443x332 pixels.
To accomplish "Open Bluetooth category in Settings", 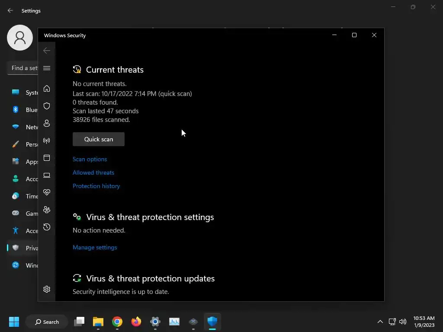I will tap(22, 110).
